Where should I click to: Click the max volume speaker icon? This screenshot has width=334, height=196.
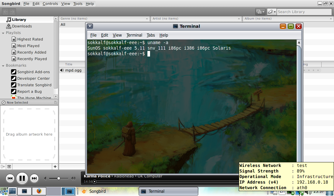[x=73, y=178]
